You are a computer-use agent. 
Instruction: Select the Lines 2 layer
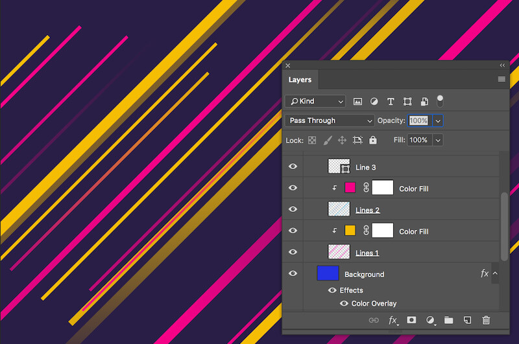[x=367, y=210]
